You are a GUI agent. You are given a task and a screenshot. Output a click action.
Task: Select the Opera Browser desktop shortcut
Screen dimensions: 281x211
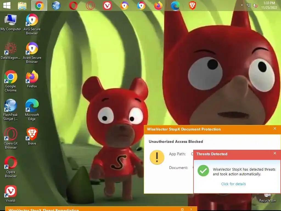click(11, 167)
